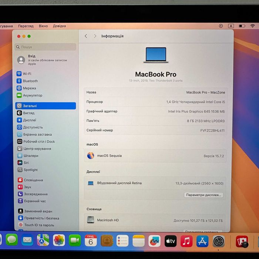The height and width of the screenshot is (259, 259).
Task: Open Contacts in the Dock
Action: 107,241
